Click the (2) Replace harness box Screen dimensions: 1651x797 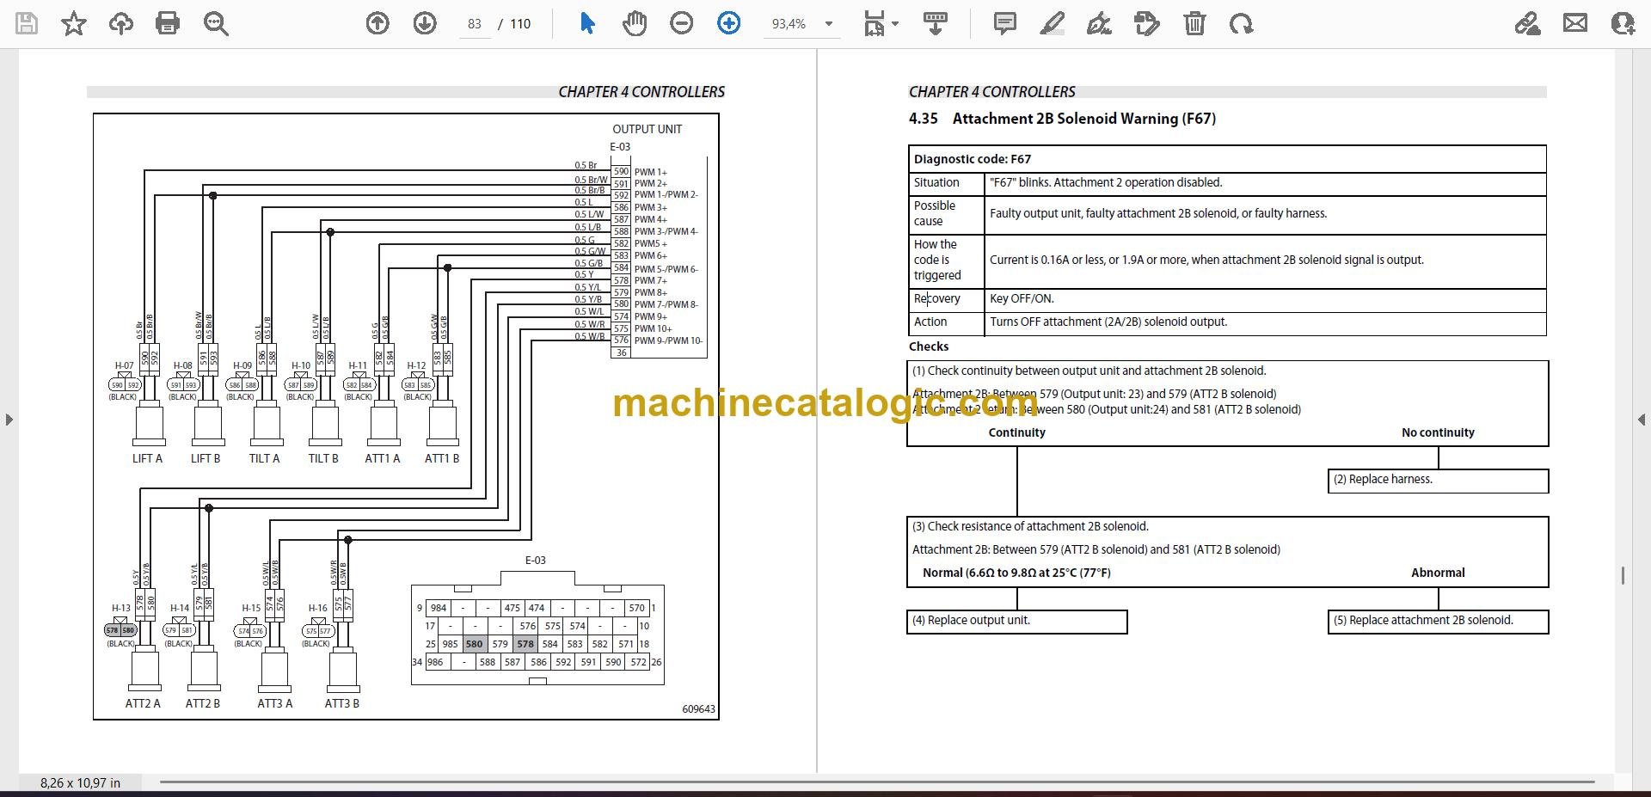tap(1438, 481)
